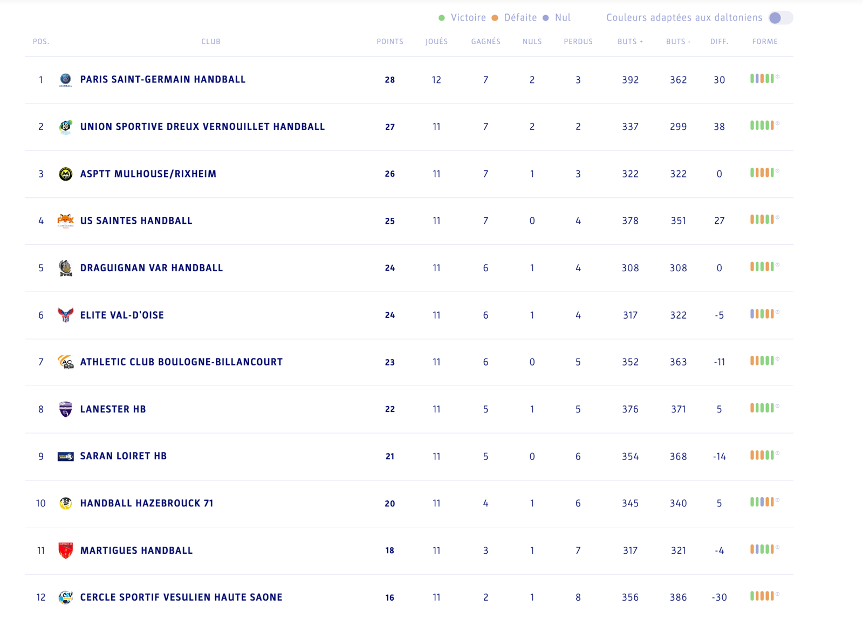Click the green Victoire legend dot
This screenshot has height=619, width=863.
442,18
